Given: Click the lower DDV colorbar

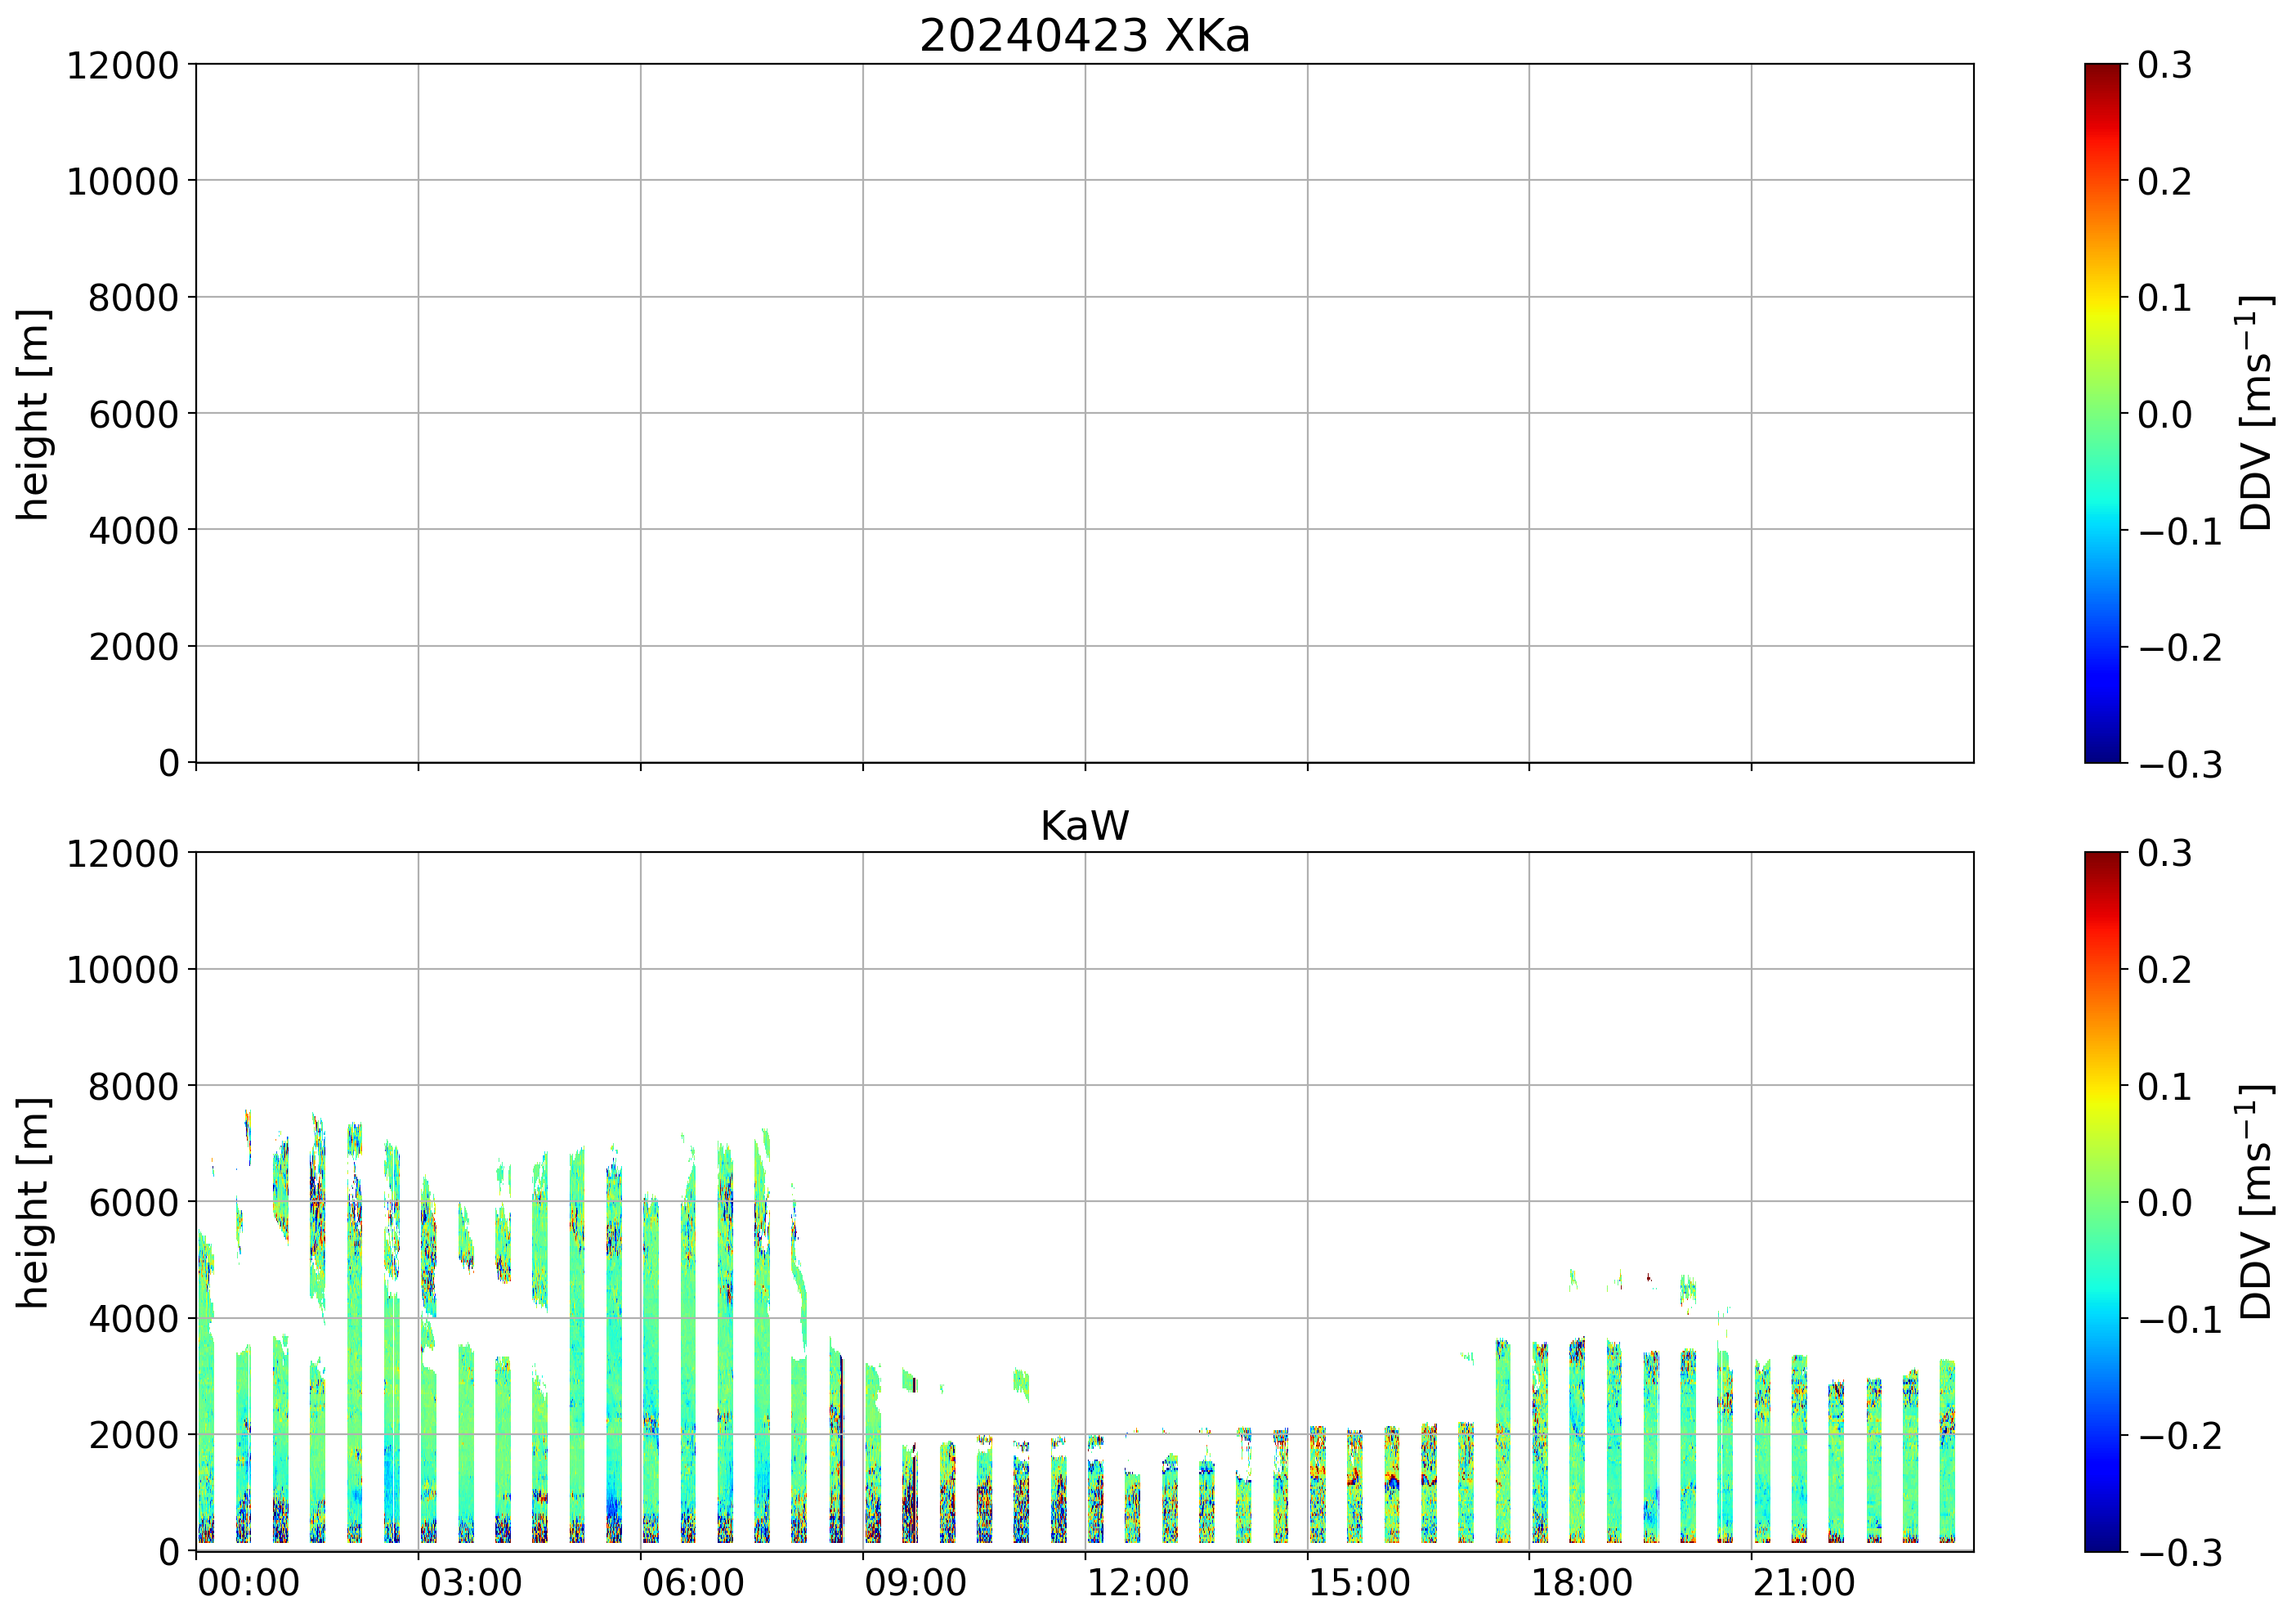Looking at the screenshot, I should tap(2102, 1202).
